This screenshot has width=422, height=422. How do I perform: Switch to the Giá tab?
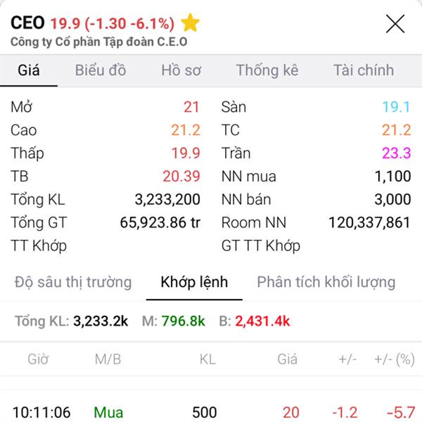coord(29,70)
